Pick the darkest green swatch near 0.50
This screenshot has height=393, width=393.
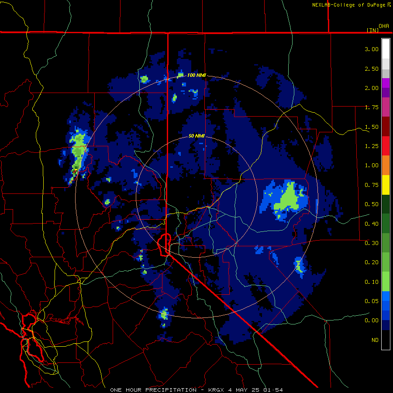pos(386,204)
